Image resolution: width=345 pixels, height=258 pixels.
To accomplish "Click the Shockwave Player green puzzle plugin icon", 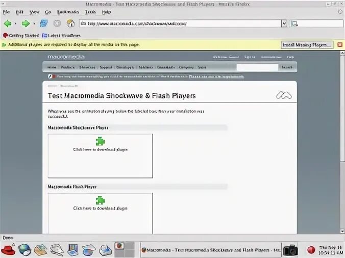I will coord(101,141).
